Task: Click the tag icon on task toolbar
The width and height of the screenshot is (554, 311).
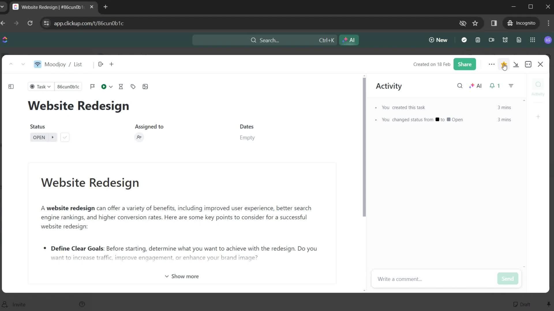Action: click(x=133, y=87)
